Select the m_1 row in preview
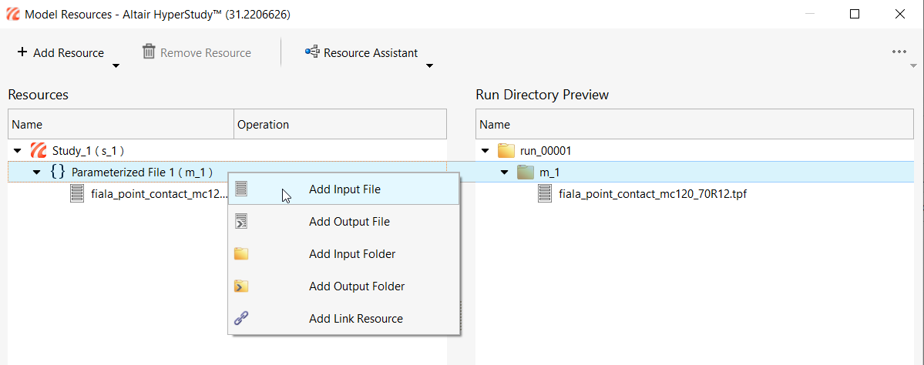Image resolution: width=924 pixels, height=365 pixels. (x=695, y=172)
